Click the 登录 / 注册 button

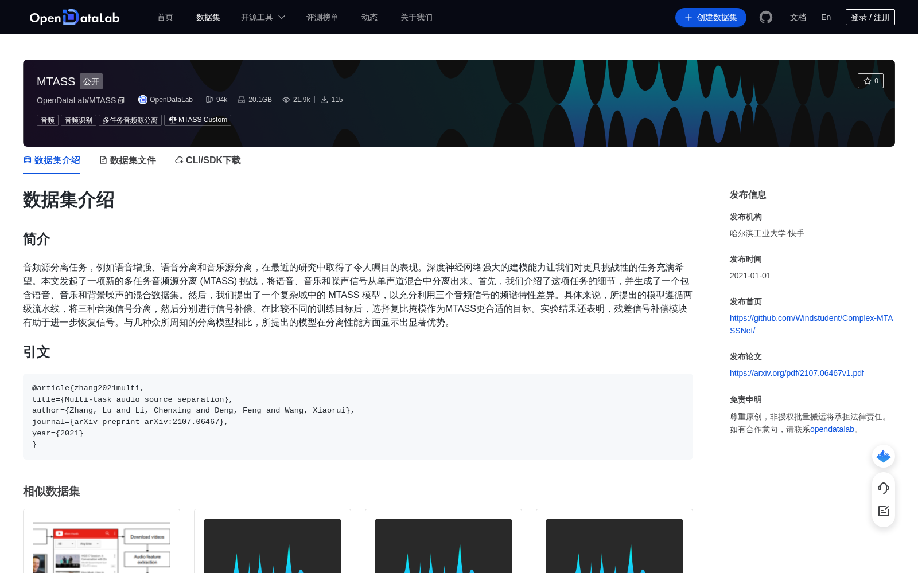tap(870, 17)
